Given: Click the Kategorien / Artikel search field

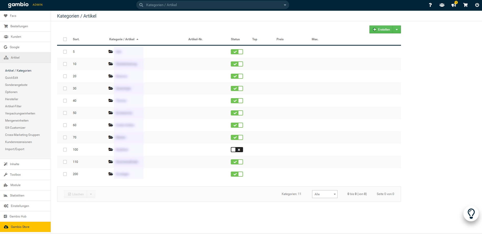Looking at the screenshot, I should [211, 5].
